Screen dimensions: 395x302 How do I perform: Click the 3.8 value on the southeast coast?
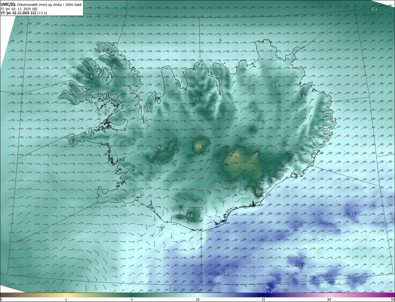coord(258,191)
